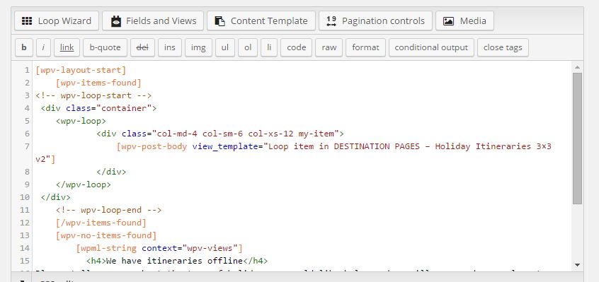This screenshot has height=282, width=599.
Task: Click the close tags button
Action: click(x=503, y=47)
